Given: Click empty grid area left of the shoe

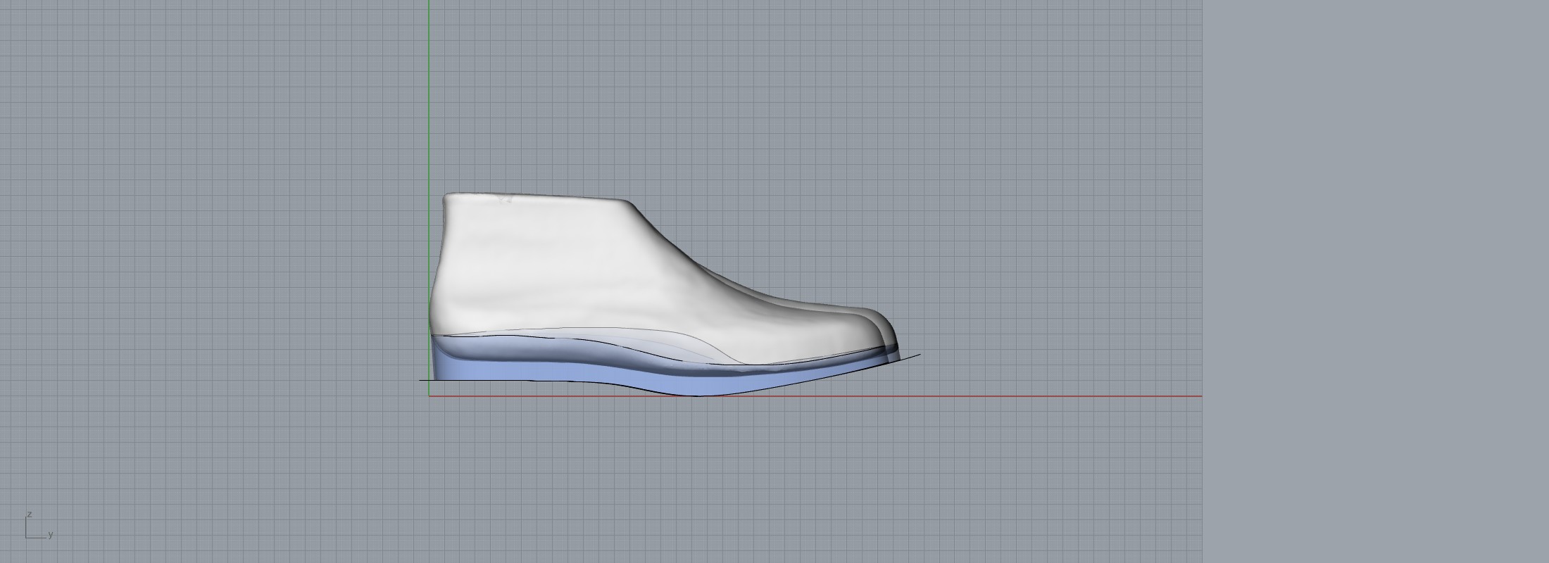Looking at the screenshot, I should click(x=211, y=281).
